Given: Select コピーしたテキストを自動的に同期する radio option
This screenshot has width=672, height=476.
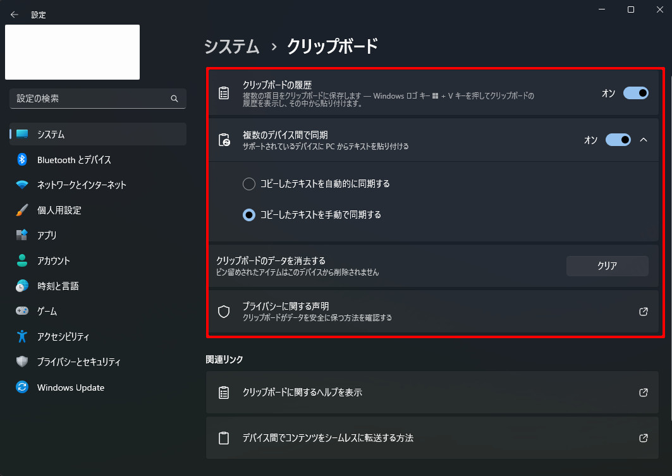Looking at the screenshot, I should coord(249,184).
